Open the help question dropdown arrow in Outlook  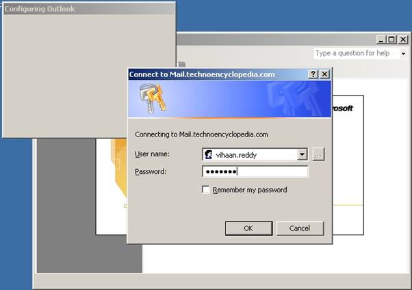[x=403, y=54]
